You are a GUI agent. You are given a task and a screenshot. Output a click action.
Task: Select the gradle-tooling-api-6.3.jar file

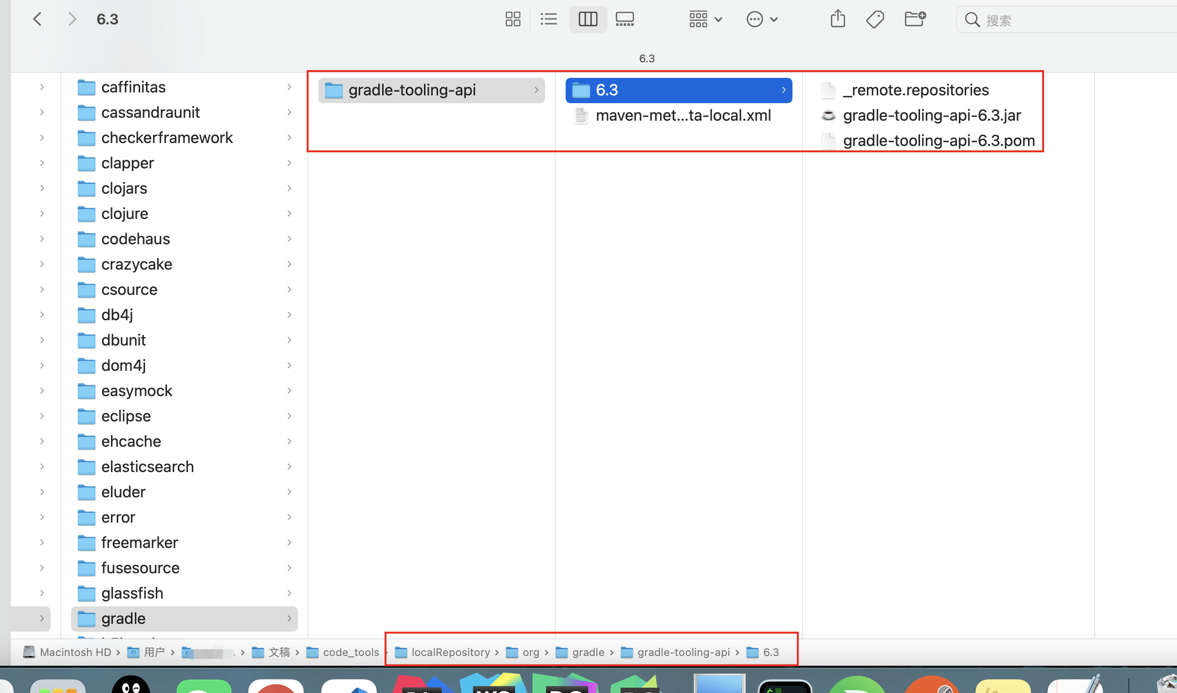pyautogui.click(x=931, y=115)
